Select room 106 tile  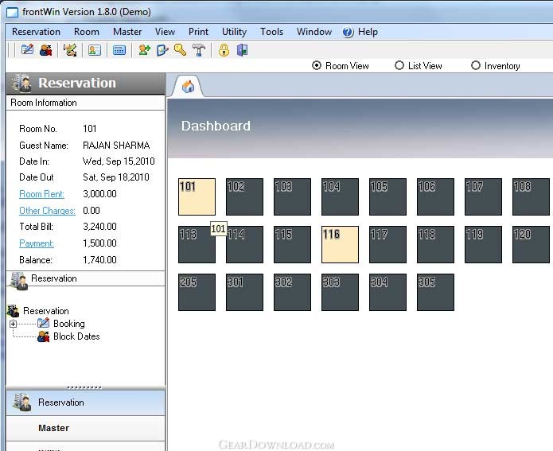[435, 196]
